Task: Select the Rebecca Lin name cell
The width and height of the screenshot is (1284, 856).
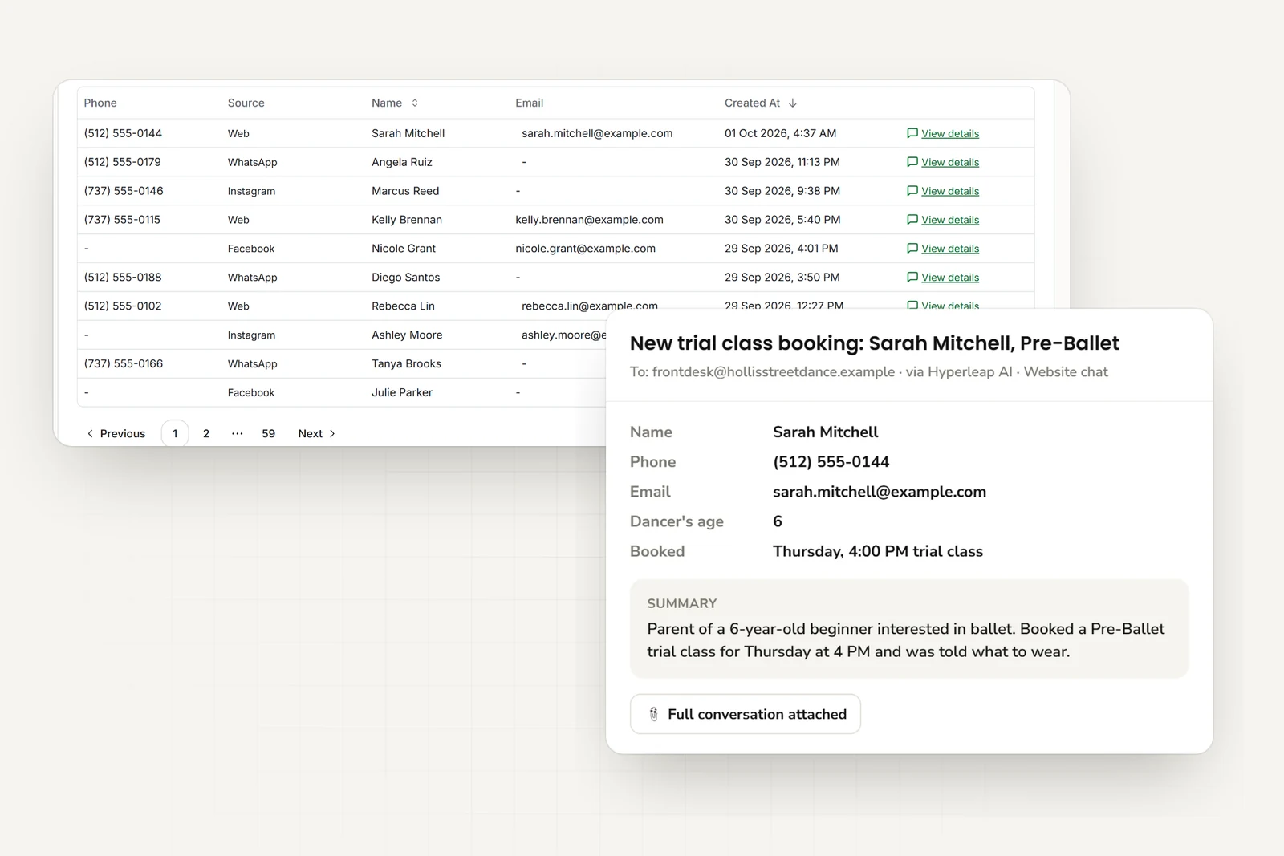Action: tap(403, 306)
